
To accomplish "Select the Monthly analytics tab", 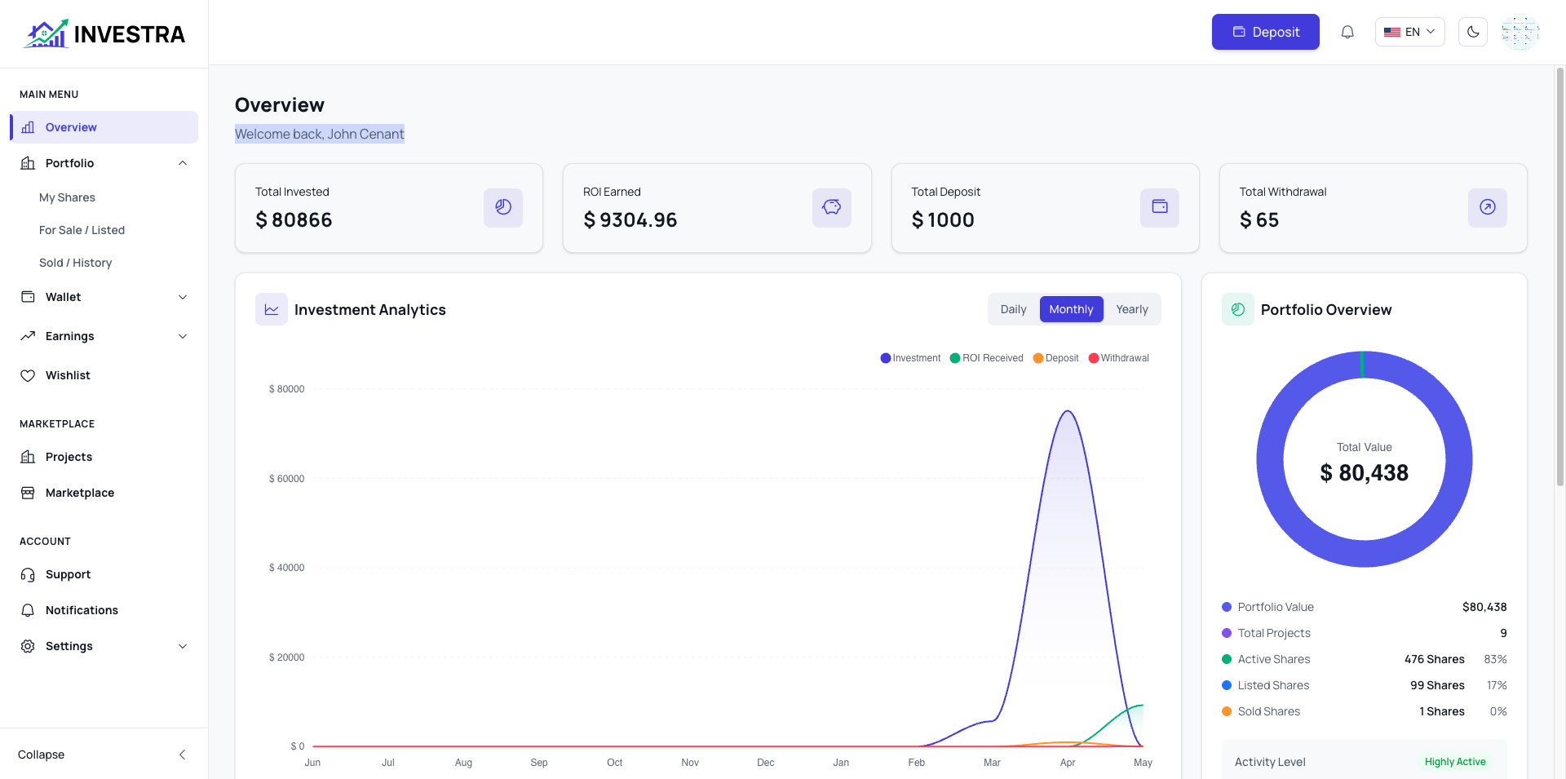I will pos(1071,309).
